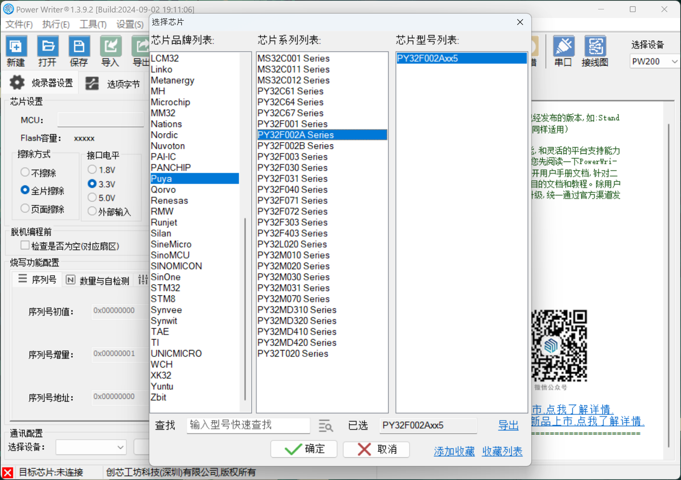Select Renesas in brand list
Image resolution: width=681 pixels, height=480 pixels.
click(195, 201)
